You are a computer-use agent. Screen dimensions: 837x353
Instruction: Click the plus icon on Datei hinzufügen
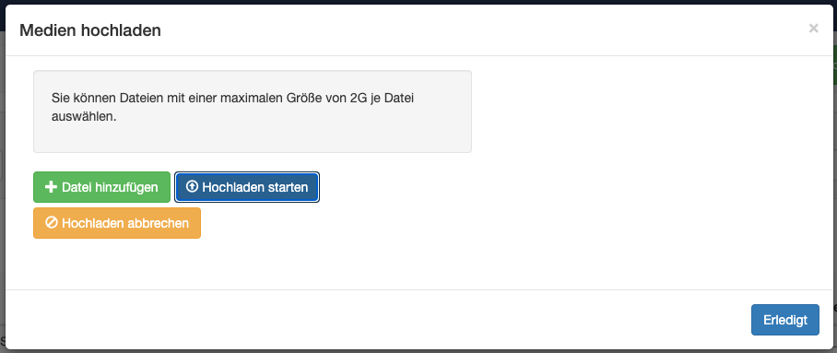point(52,187)
